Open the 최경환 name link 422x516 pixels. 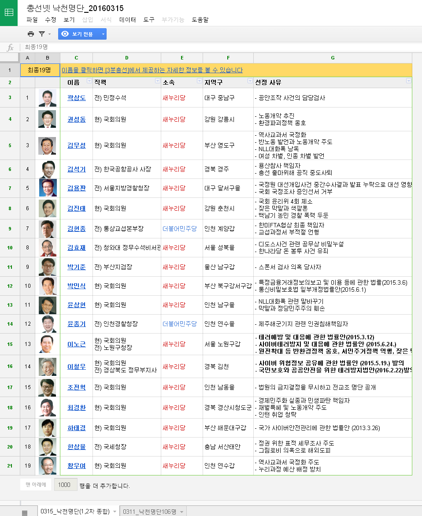[77, 408]
